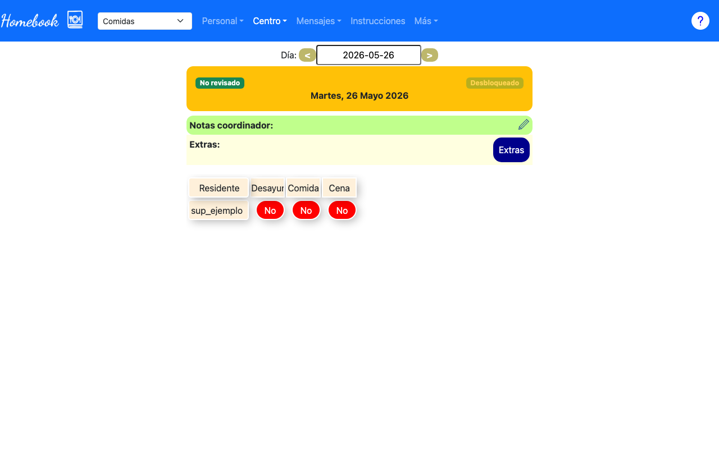Expand the Mensajes menu
719x449 pixels.
(318, 21)
